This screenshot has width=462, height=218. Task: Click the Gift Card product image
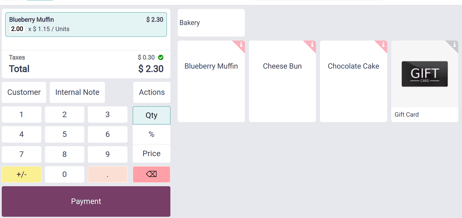(425, 74)
